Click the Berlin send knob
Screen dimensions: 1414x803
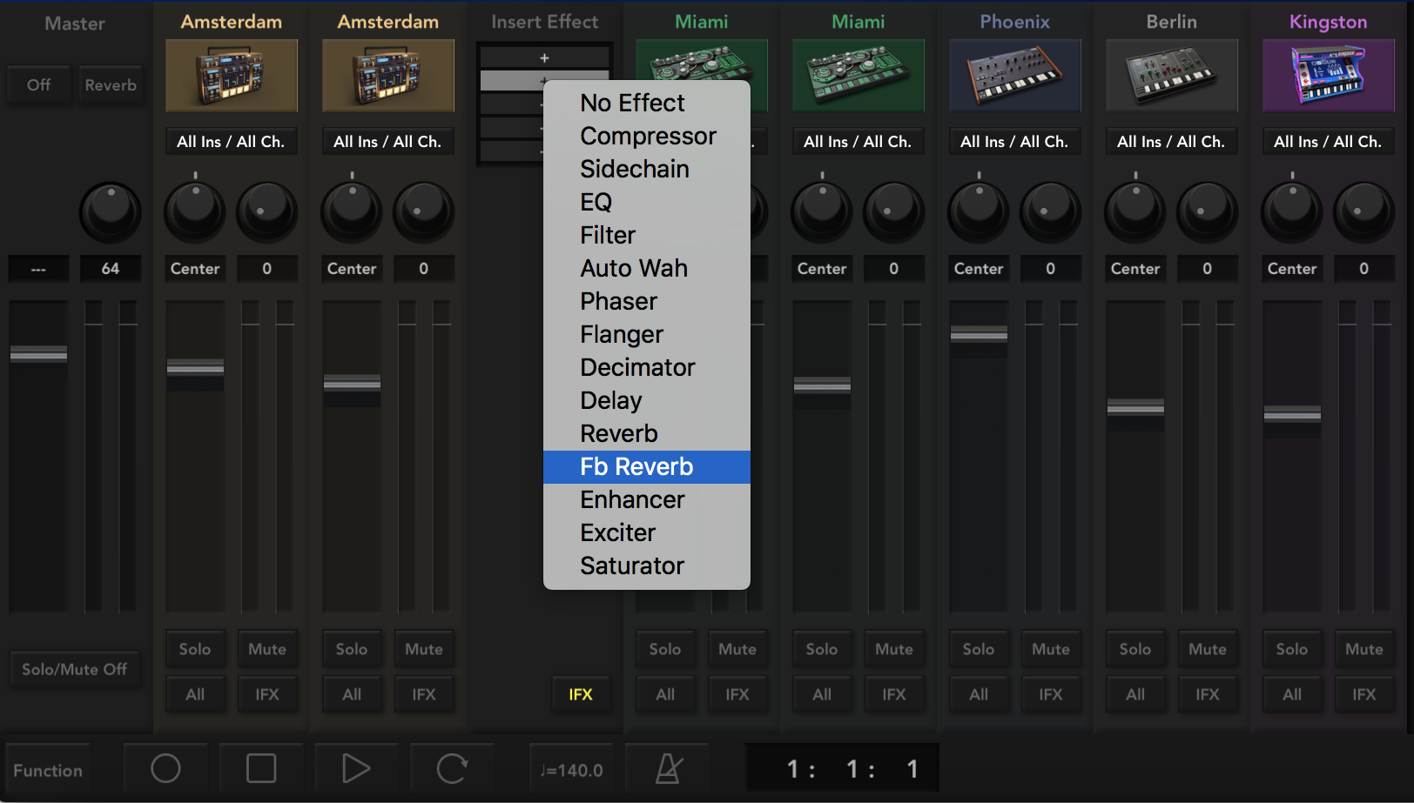[x=1208, y=212]
